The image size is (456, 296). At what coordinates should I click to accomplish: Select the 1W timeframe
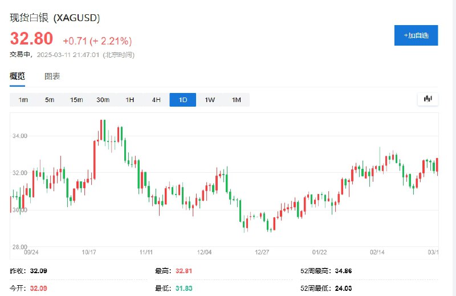[209, 100]
